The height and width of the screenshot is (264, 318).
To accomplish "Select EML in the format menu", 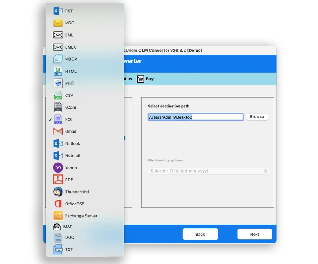I will tap(85, 35).
